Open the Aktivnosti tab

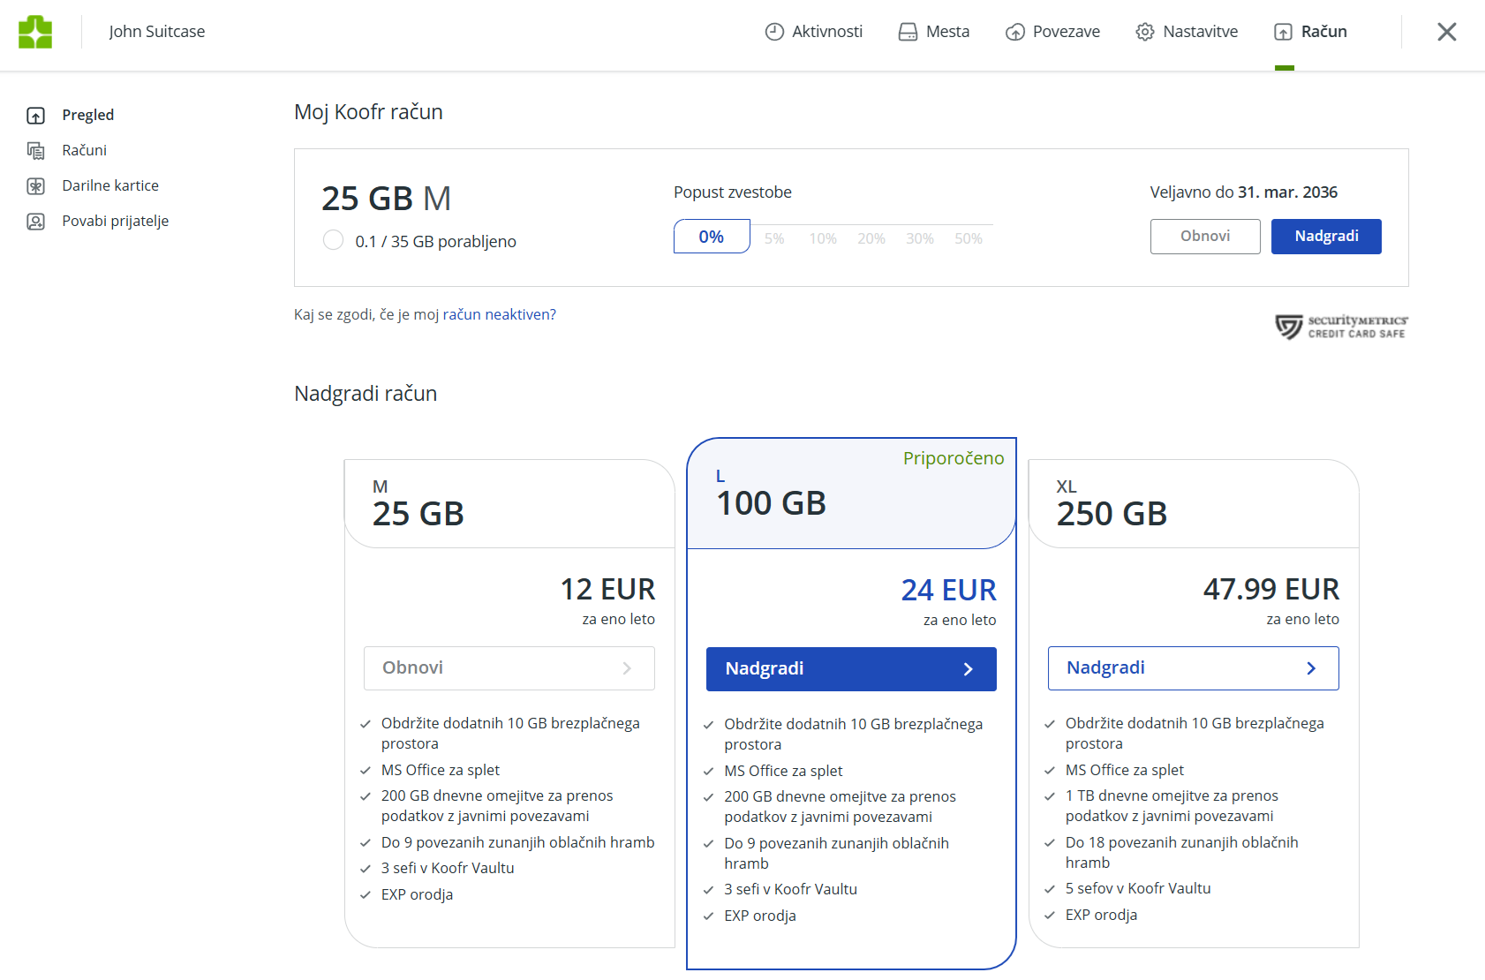point(813,32)
